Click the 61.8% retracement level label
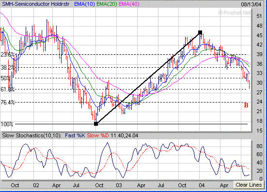This screenshot has width=267, height=192. click(7, 89)
